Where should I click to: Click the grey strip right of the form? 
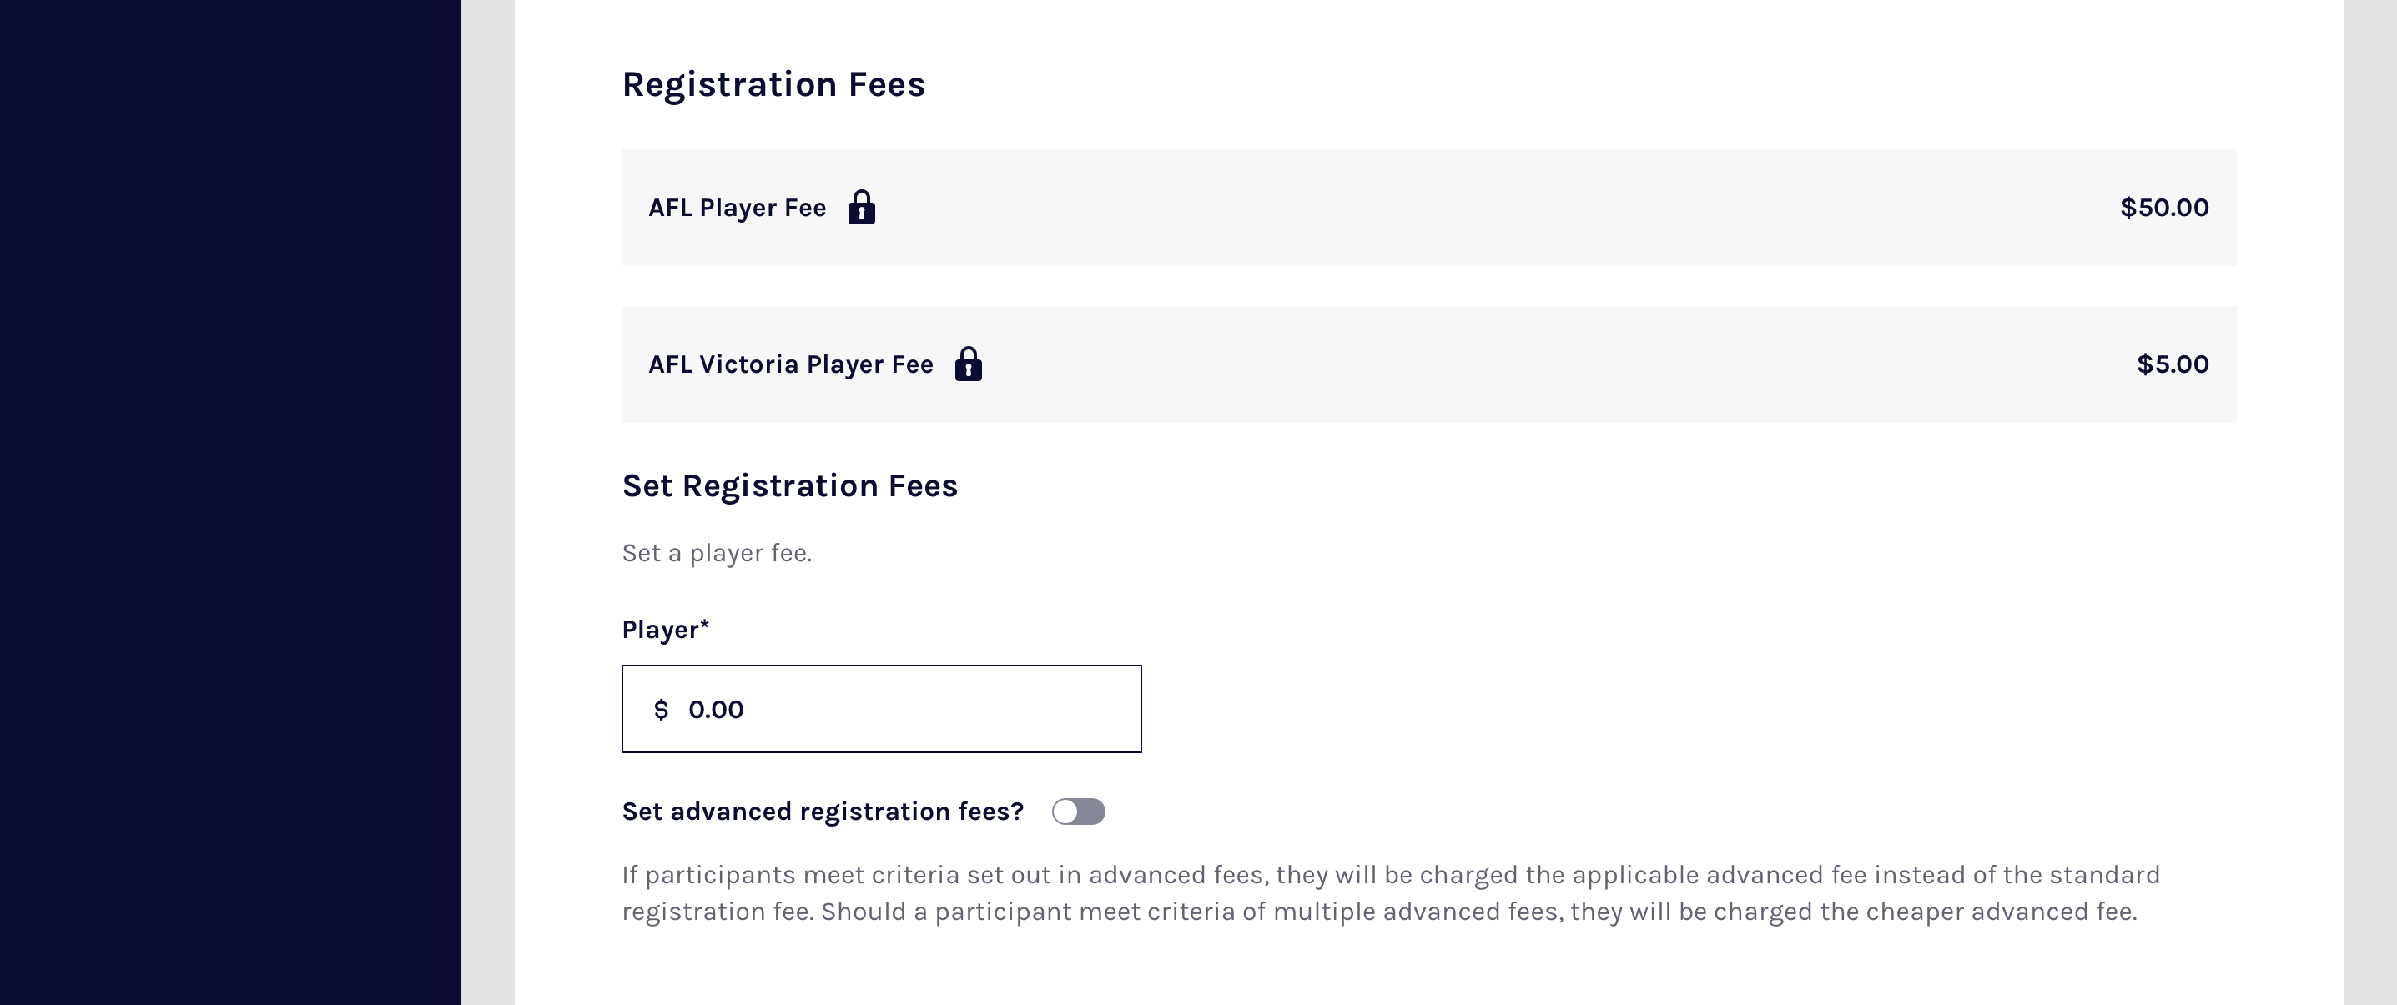tap(2369, 502)
